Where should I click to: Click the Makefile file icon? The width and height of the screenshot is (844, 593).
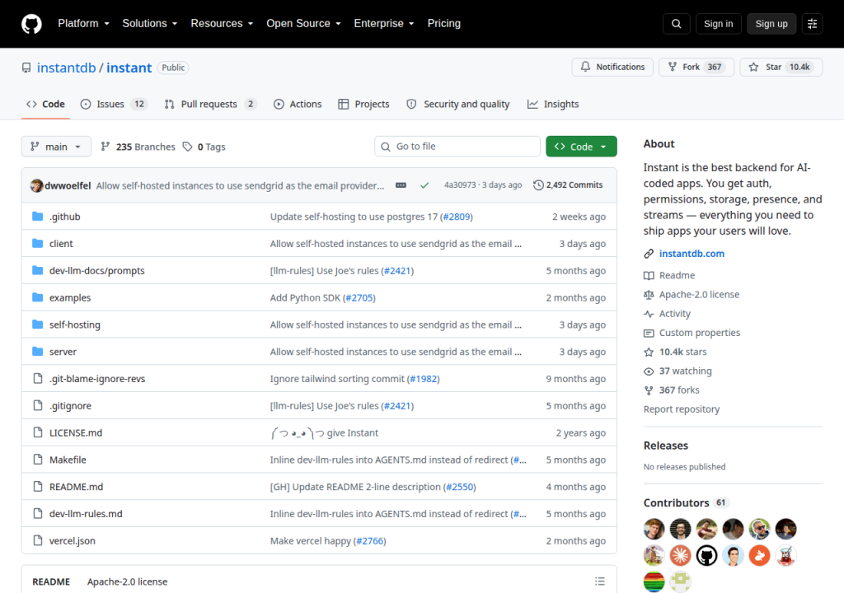coord(38,459)
